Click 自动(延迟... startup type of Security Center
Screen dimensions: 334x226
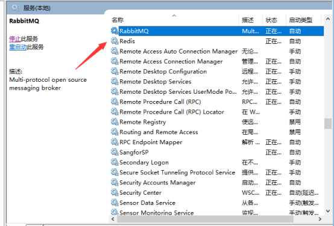click(304, 192)
